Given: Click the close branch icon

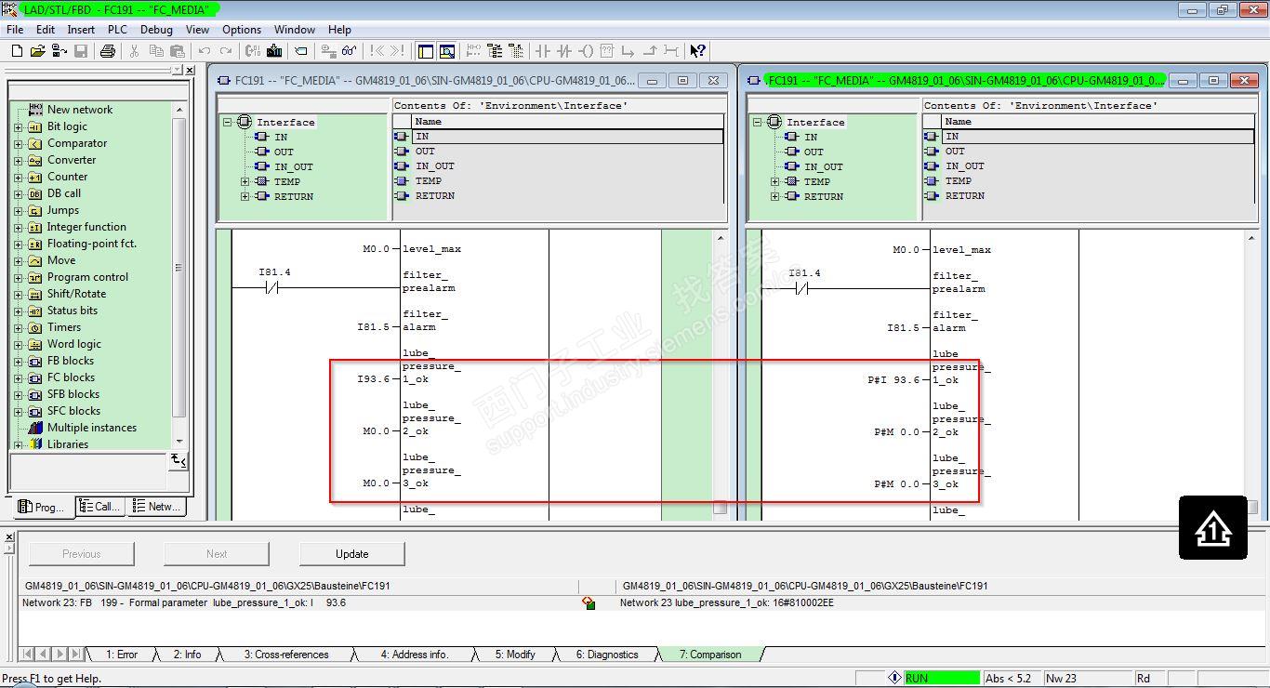Looking at the screenshot, I should point(650,51).
